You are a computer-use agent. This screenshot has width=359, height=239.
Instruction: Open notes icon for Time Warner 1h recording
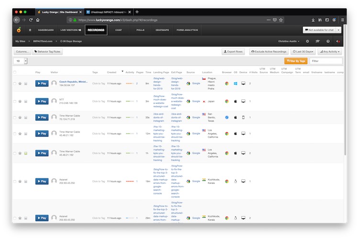pos(26,153)
